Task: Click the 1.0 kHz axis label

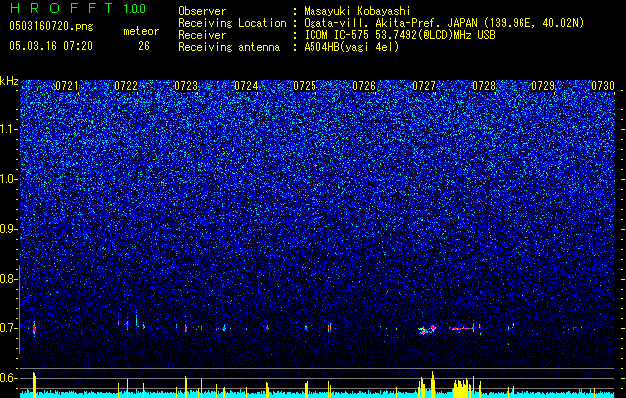Action: coord(9,179)
